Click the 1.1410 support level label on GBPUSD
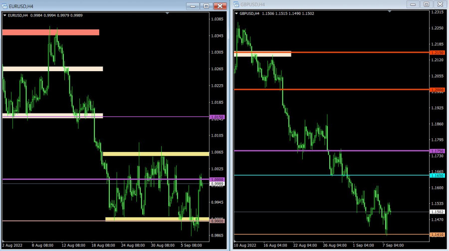The image size is (449, 251). 437,235
